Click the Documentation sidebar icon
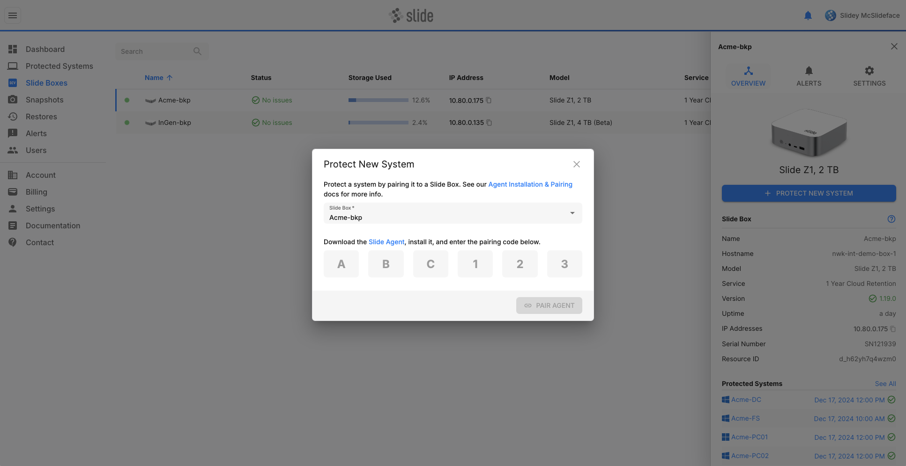 pyautogui.click(x=13, y=226)
